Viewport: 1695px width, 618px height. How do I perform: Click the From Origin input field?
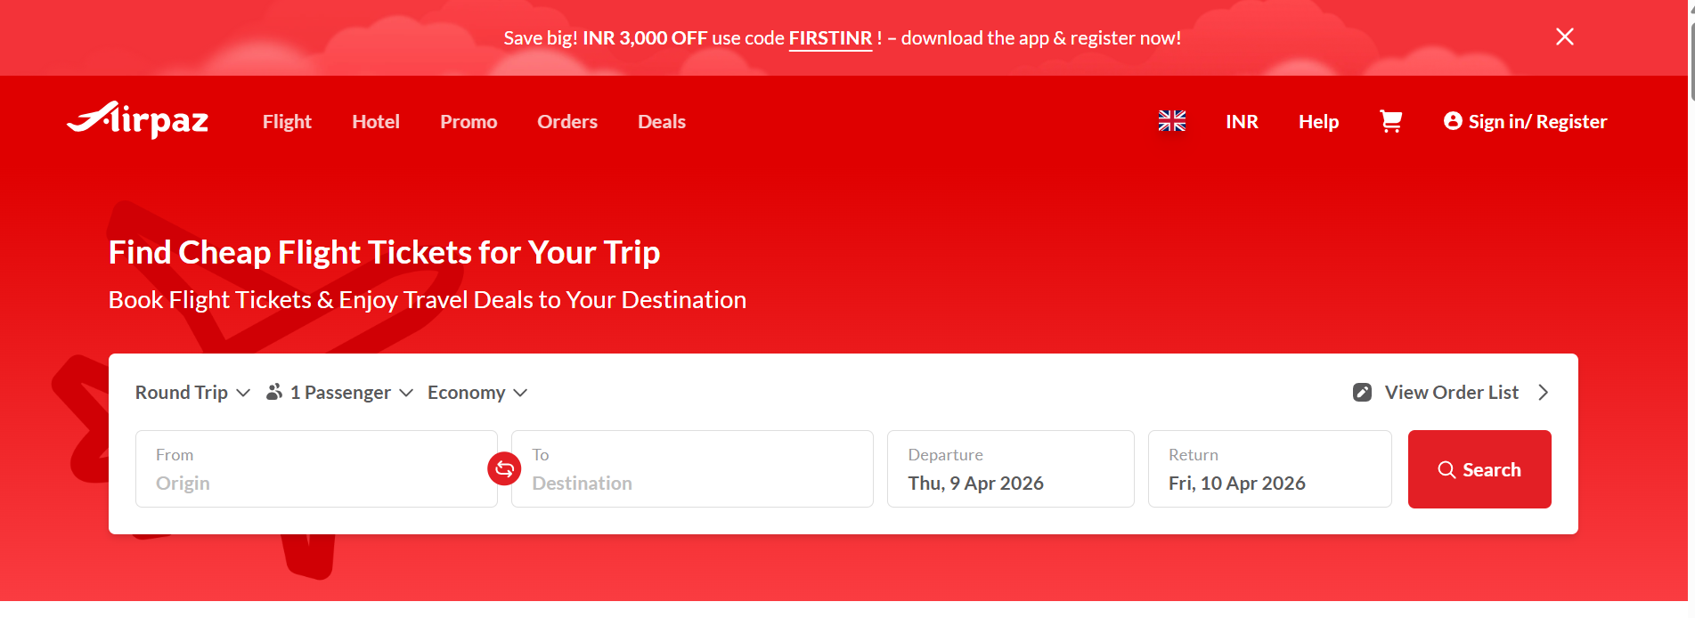[316, 469]
